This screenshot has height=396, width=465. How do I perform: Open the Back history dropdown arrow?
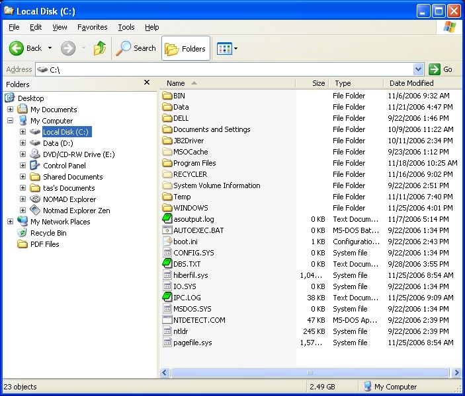[50, 48]
